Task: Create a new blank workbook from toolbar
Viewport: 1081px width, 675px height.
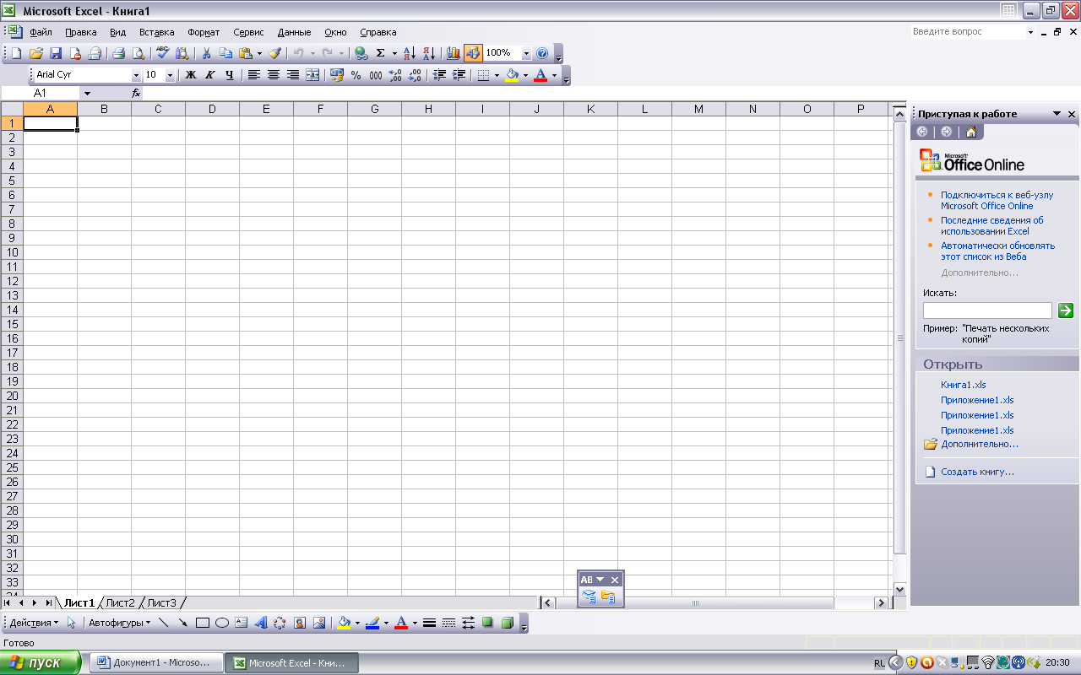Action: coord(16,53)
